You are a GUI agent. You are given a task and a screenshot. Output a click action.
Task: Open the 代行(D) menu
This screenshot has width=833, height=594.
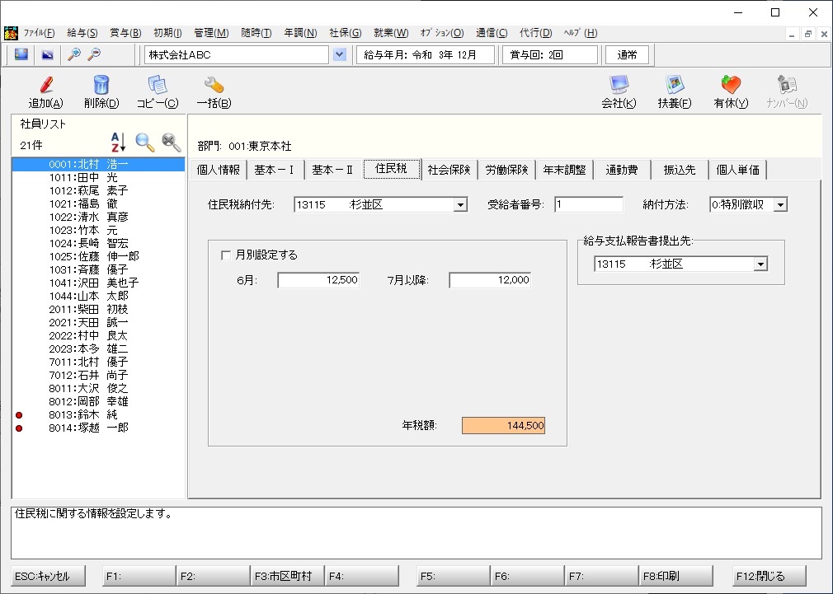coord(535,33)
